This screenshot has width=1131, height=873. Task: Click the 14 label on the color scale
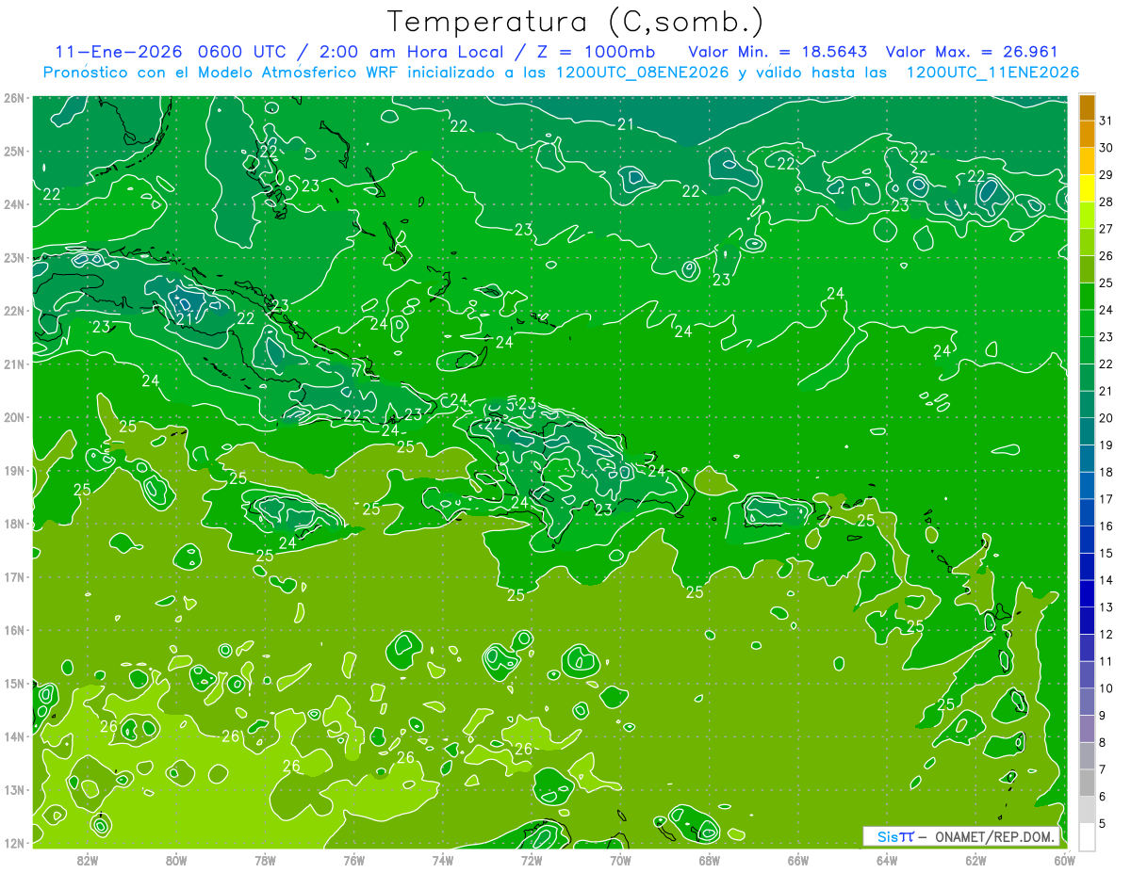1106,580
